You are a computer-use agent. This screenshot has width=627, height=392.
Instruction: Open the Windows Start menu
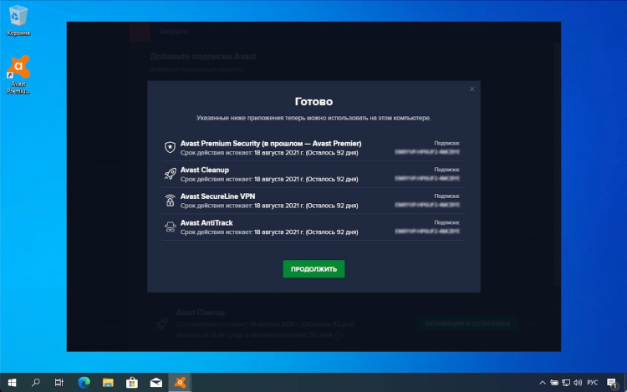(12, 383)
